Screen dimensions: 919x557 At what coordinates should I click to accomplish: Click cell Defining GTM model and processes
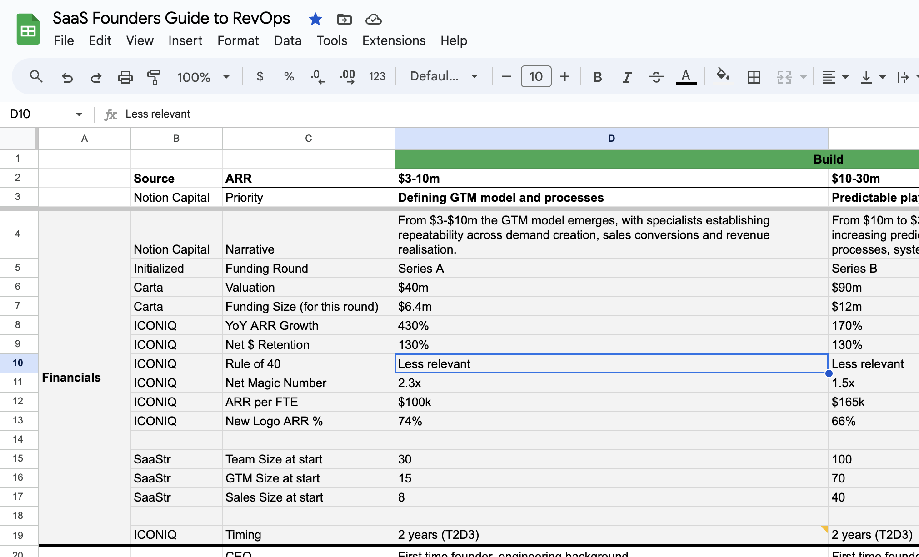pyautogui.click(x=612, y=198)
